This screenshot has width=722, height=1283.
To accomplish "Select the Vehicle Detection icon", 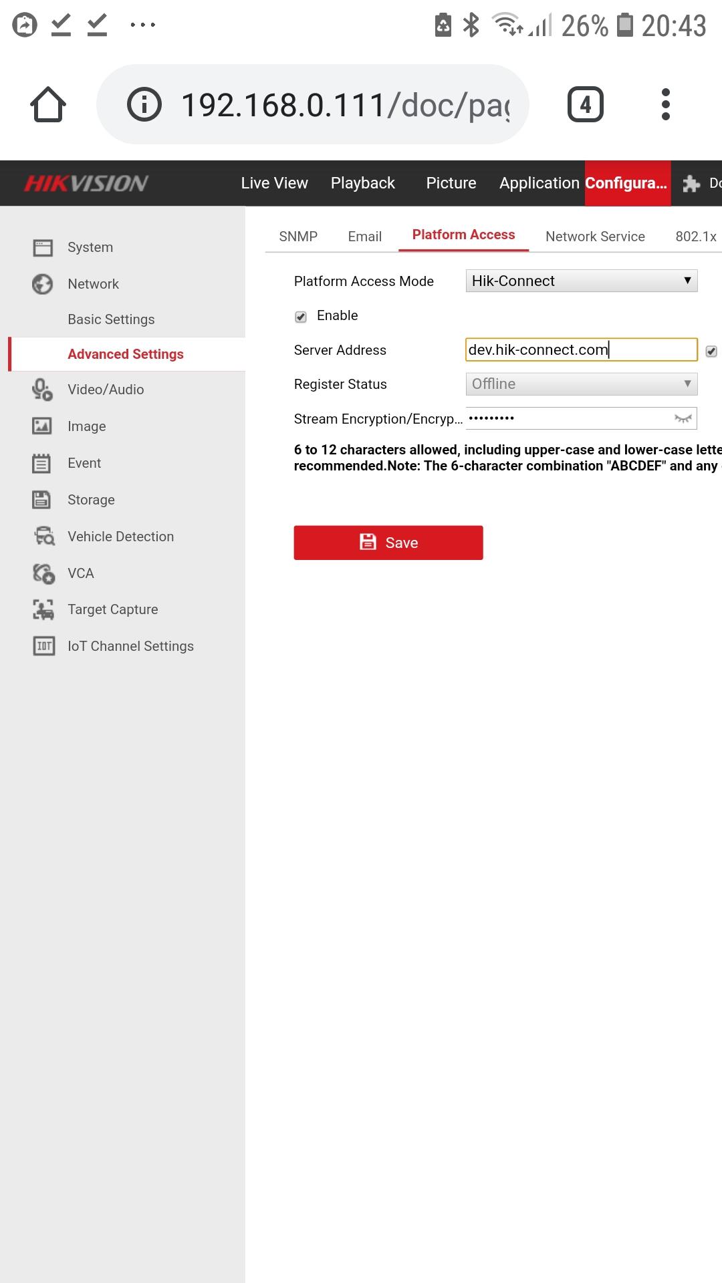I will 44,537.
